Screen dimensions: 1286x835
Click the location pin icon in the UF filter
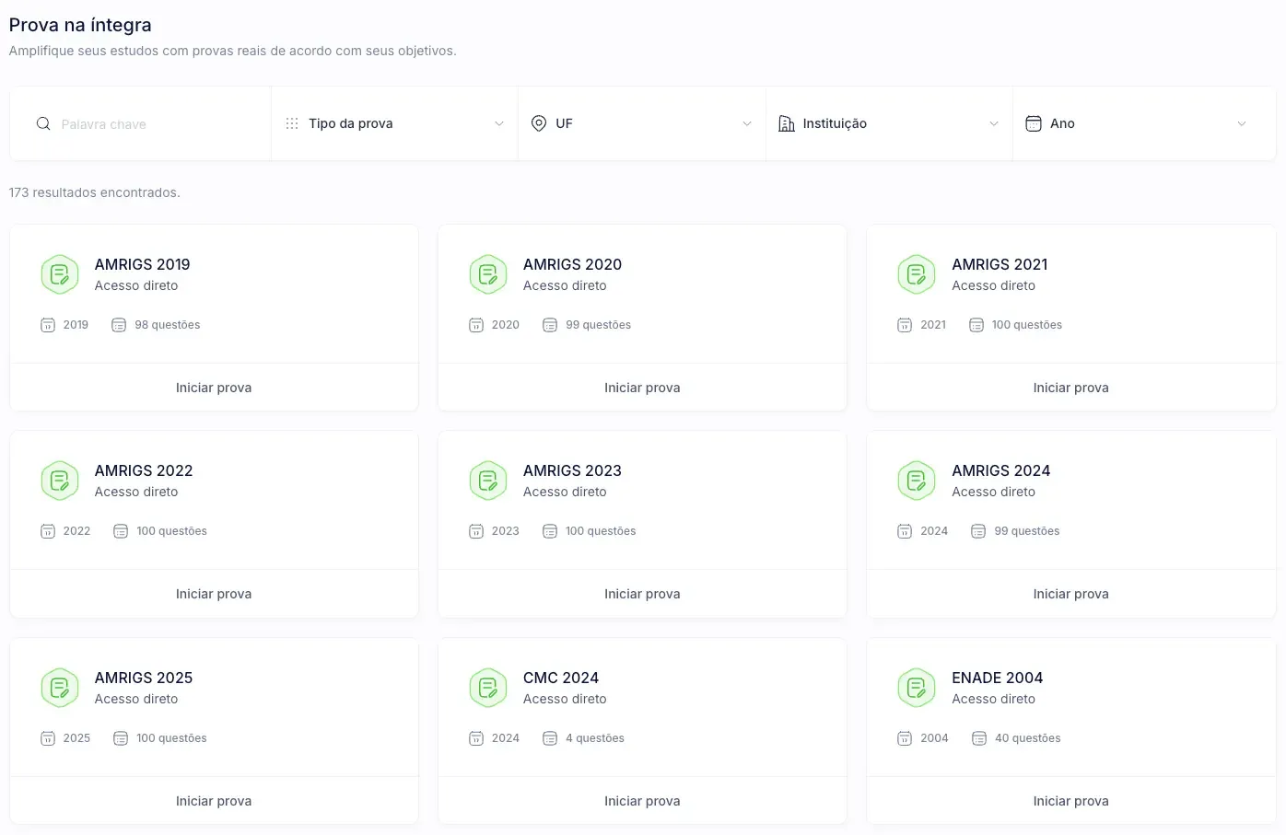point(539,122)
